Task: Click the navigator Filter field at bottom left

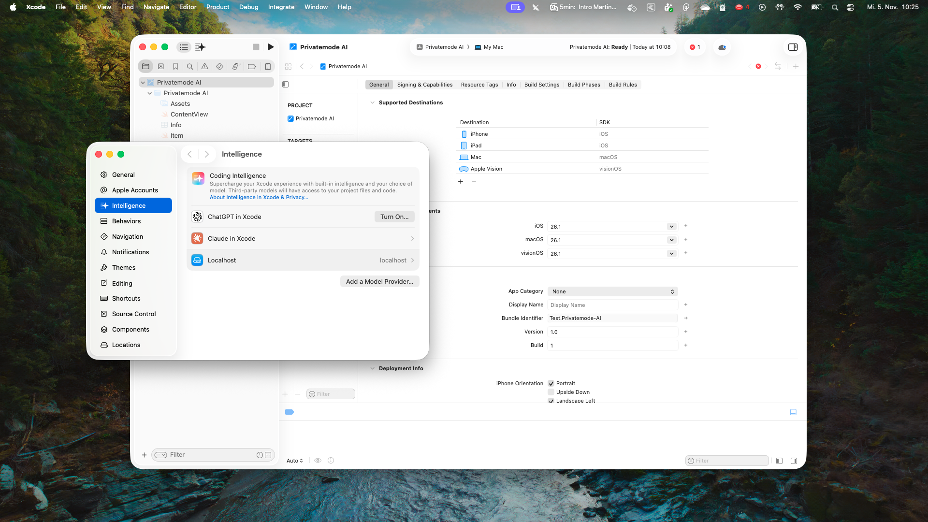Action: 213,455
